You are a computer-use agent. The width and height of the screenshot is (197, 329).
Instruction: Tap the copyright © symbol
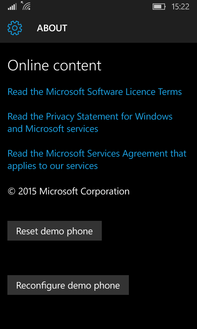tap(11, 192)
